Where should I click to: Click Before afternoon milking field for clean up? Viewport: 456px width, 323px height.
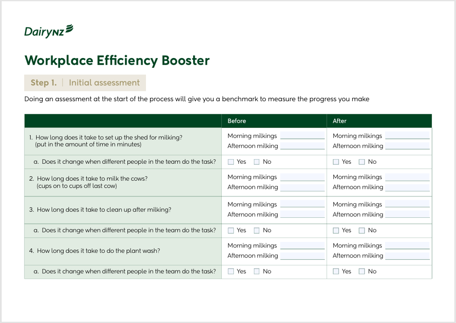(303, 214)
